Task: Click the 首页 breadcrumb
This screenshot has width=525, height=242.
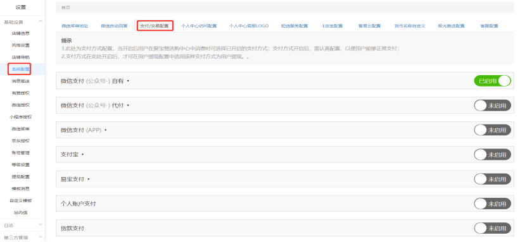Action: [66, 8]
